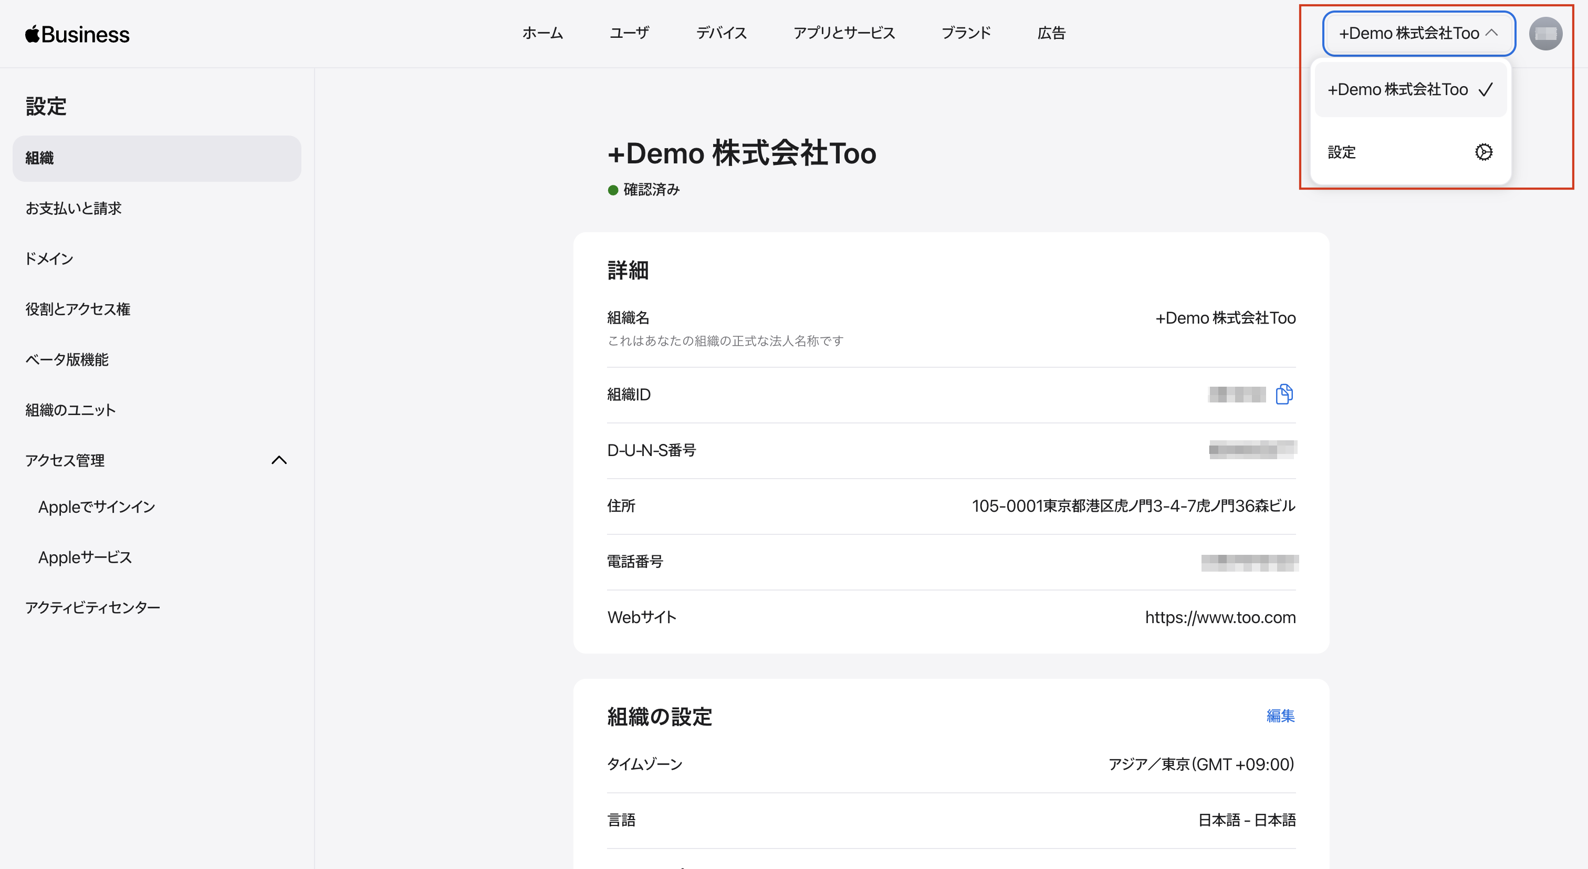Open アプリとサービス in top navigation
Viewport: 1588px width, 869px height.
pyautogui.click(x=844, y=33)
